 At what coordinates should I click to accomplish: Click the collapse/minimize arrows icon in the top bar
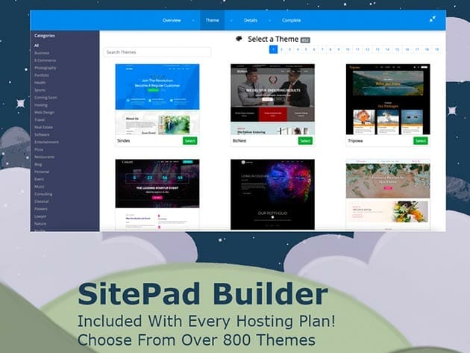click(433, 20)
